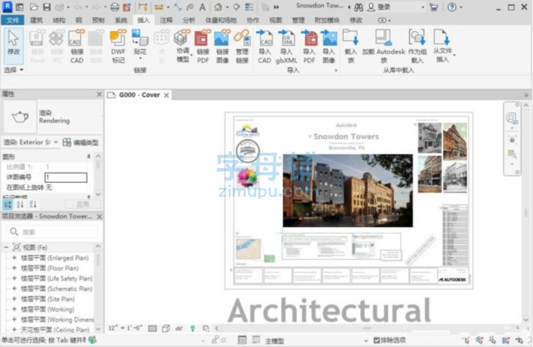Viewport: 533px width, 347px height.
Task: Switch to the Annotate (注释) ribbon tab
Action: click(x=166, y=20)
